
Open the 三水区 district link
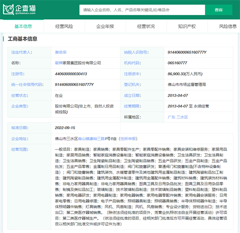pyautogui.click(x=182, y=117)
